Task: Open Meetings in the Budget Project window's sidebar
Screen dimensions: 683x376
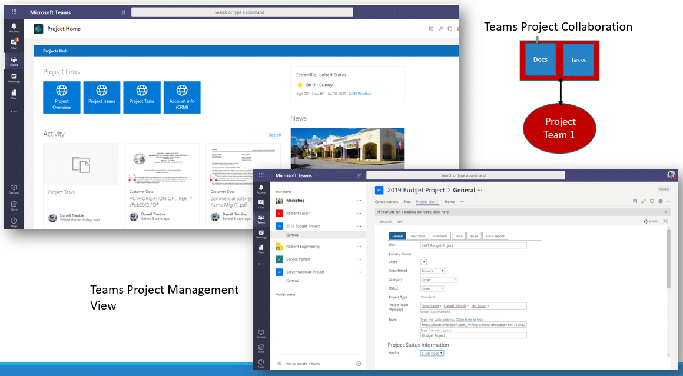Action: [x=261, y=234]
